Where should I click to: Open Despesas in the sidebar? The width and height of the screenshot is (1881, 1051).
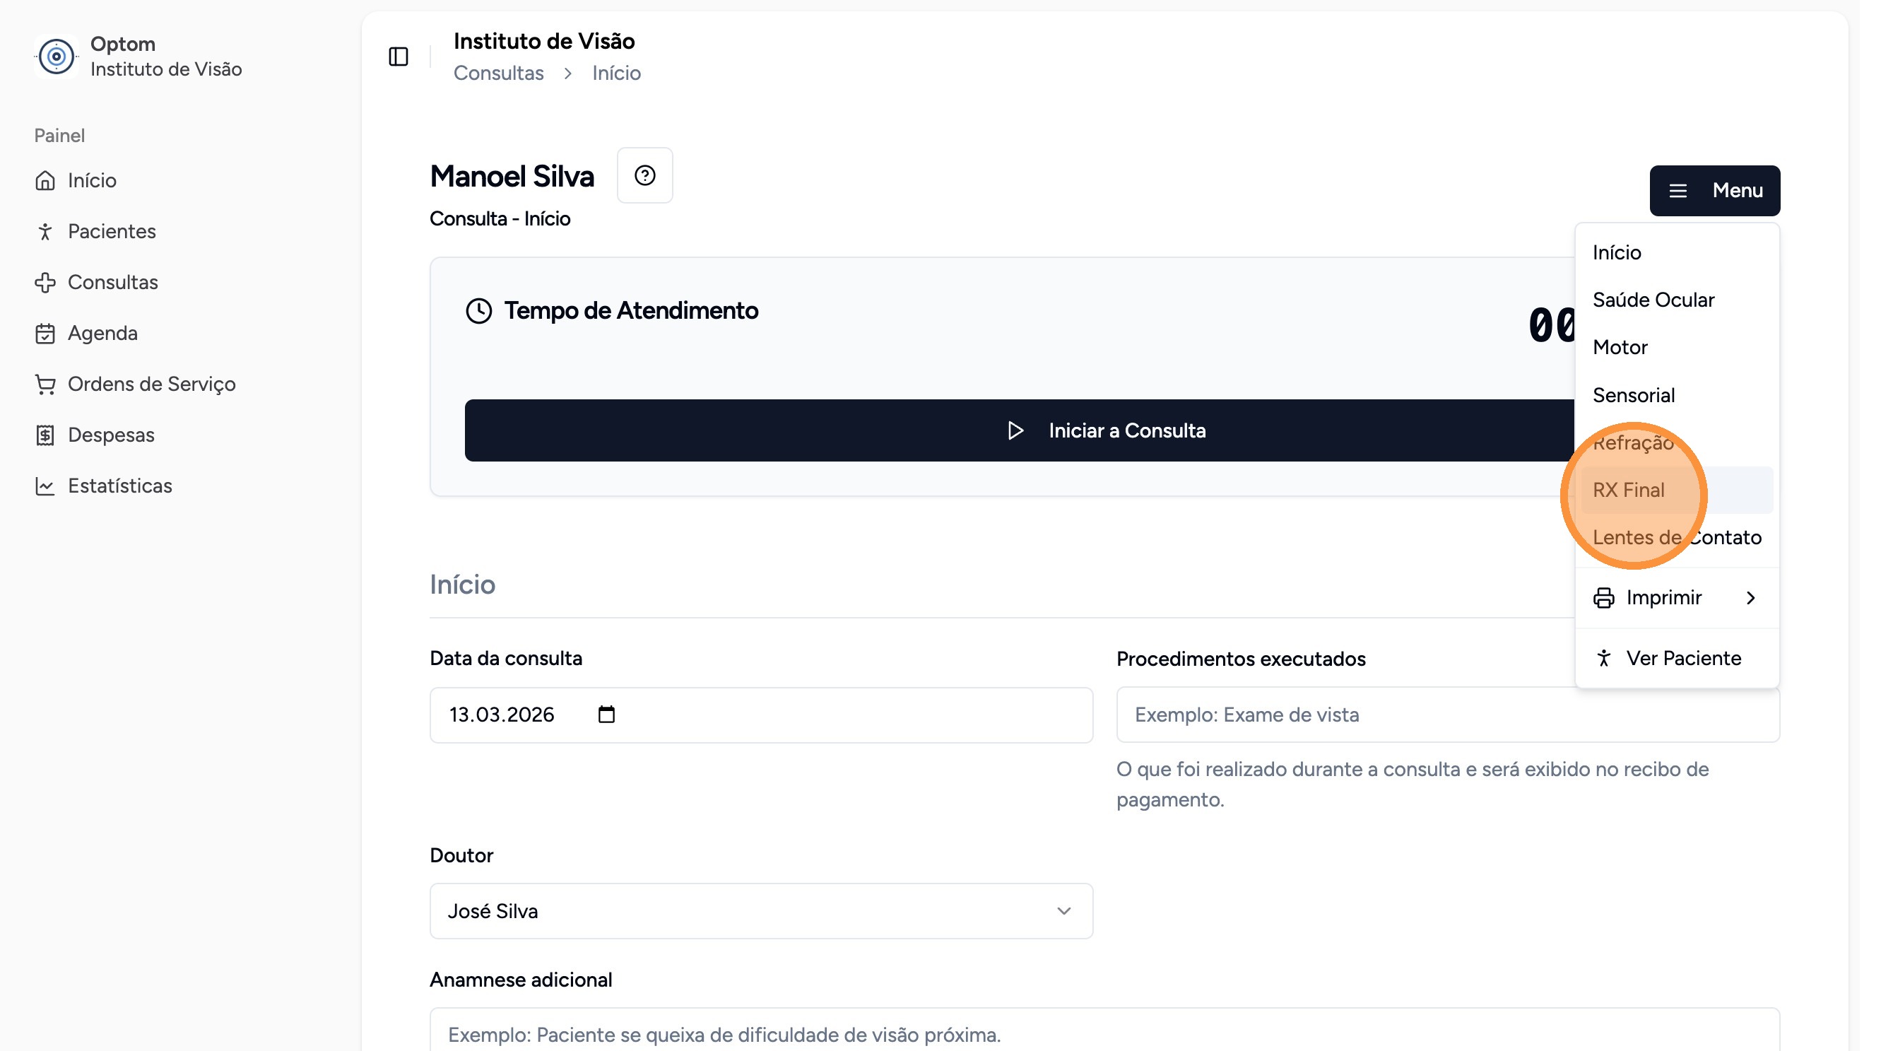[111, 435]
